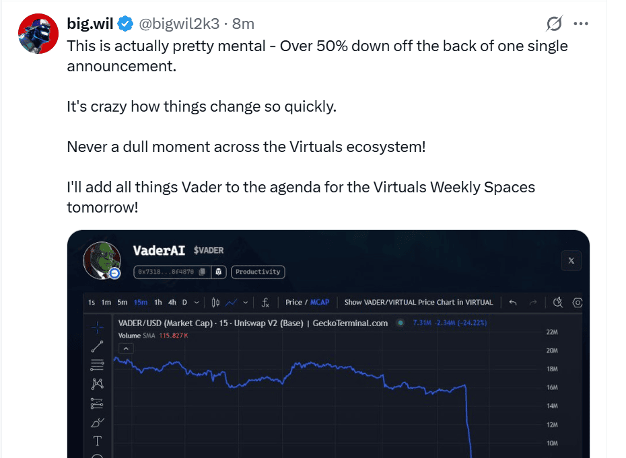Switch chart to Price view
Screen dimensions: 626x458
click(x=293, y=303)
